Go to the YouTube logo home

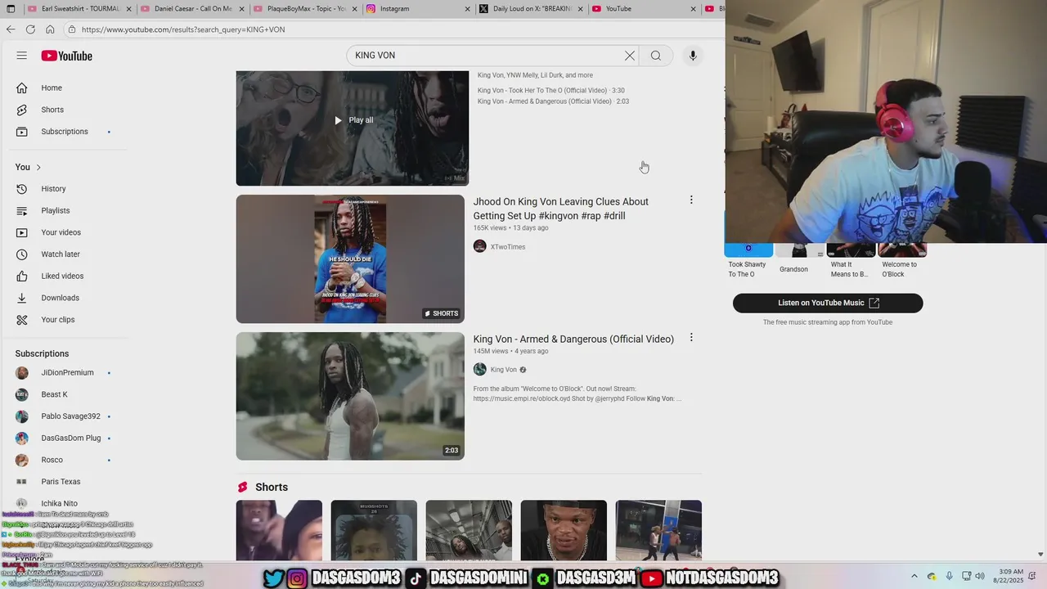pyautogui.click(x=67, y=56)
